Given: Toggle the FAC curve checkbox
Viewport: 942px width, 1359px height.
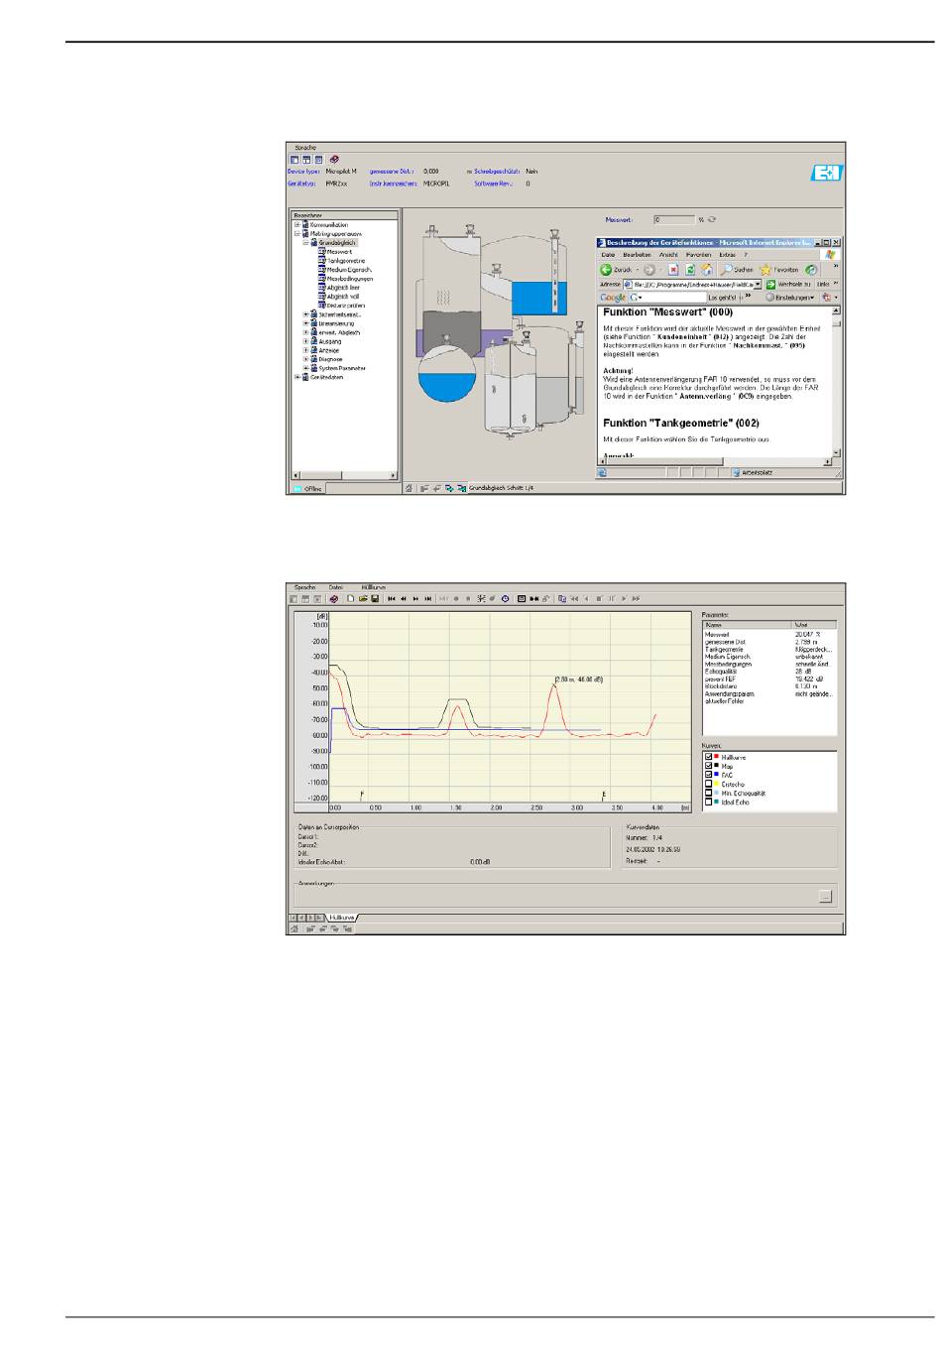Looking at the screenshot, I should (709, 776).
